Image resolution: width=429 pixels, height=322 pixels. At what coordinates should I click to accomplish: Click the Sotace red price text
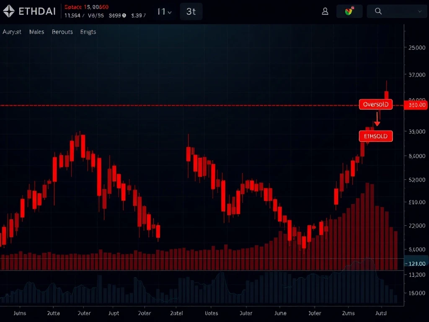[86, 7]
